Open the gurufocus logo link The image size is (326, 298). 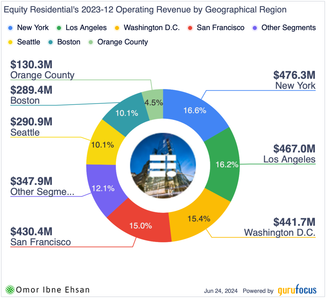pyautogui.click(x=297, y=290)
